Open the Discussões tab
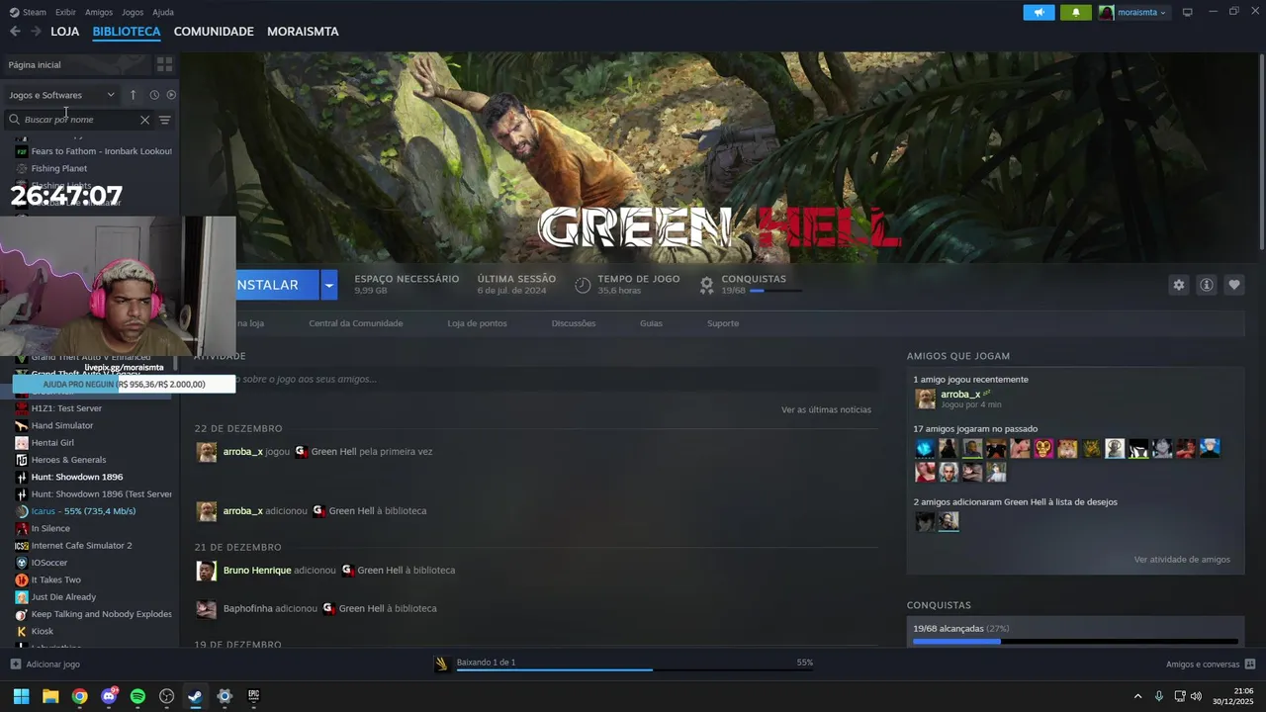Screen dimensions: 1266x712 click(x=574, y=323)
